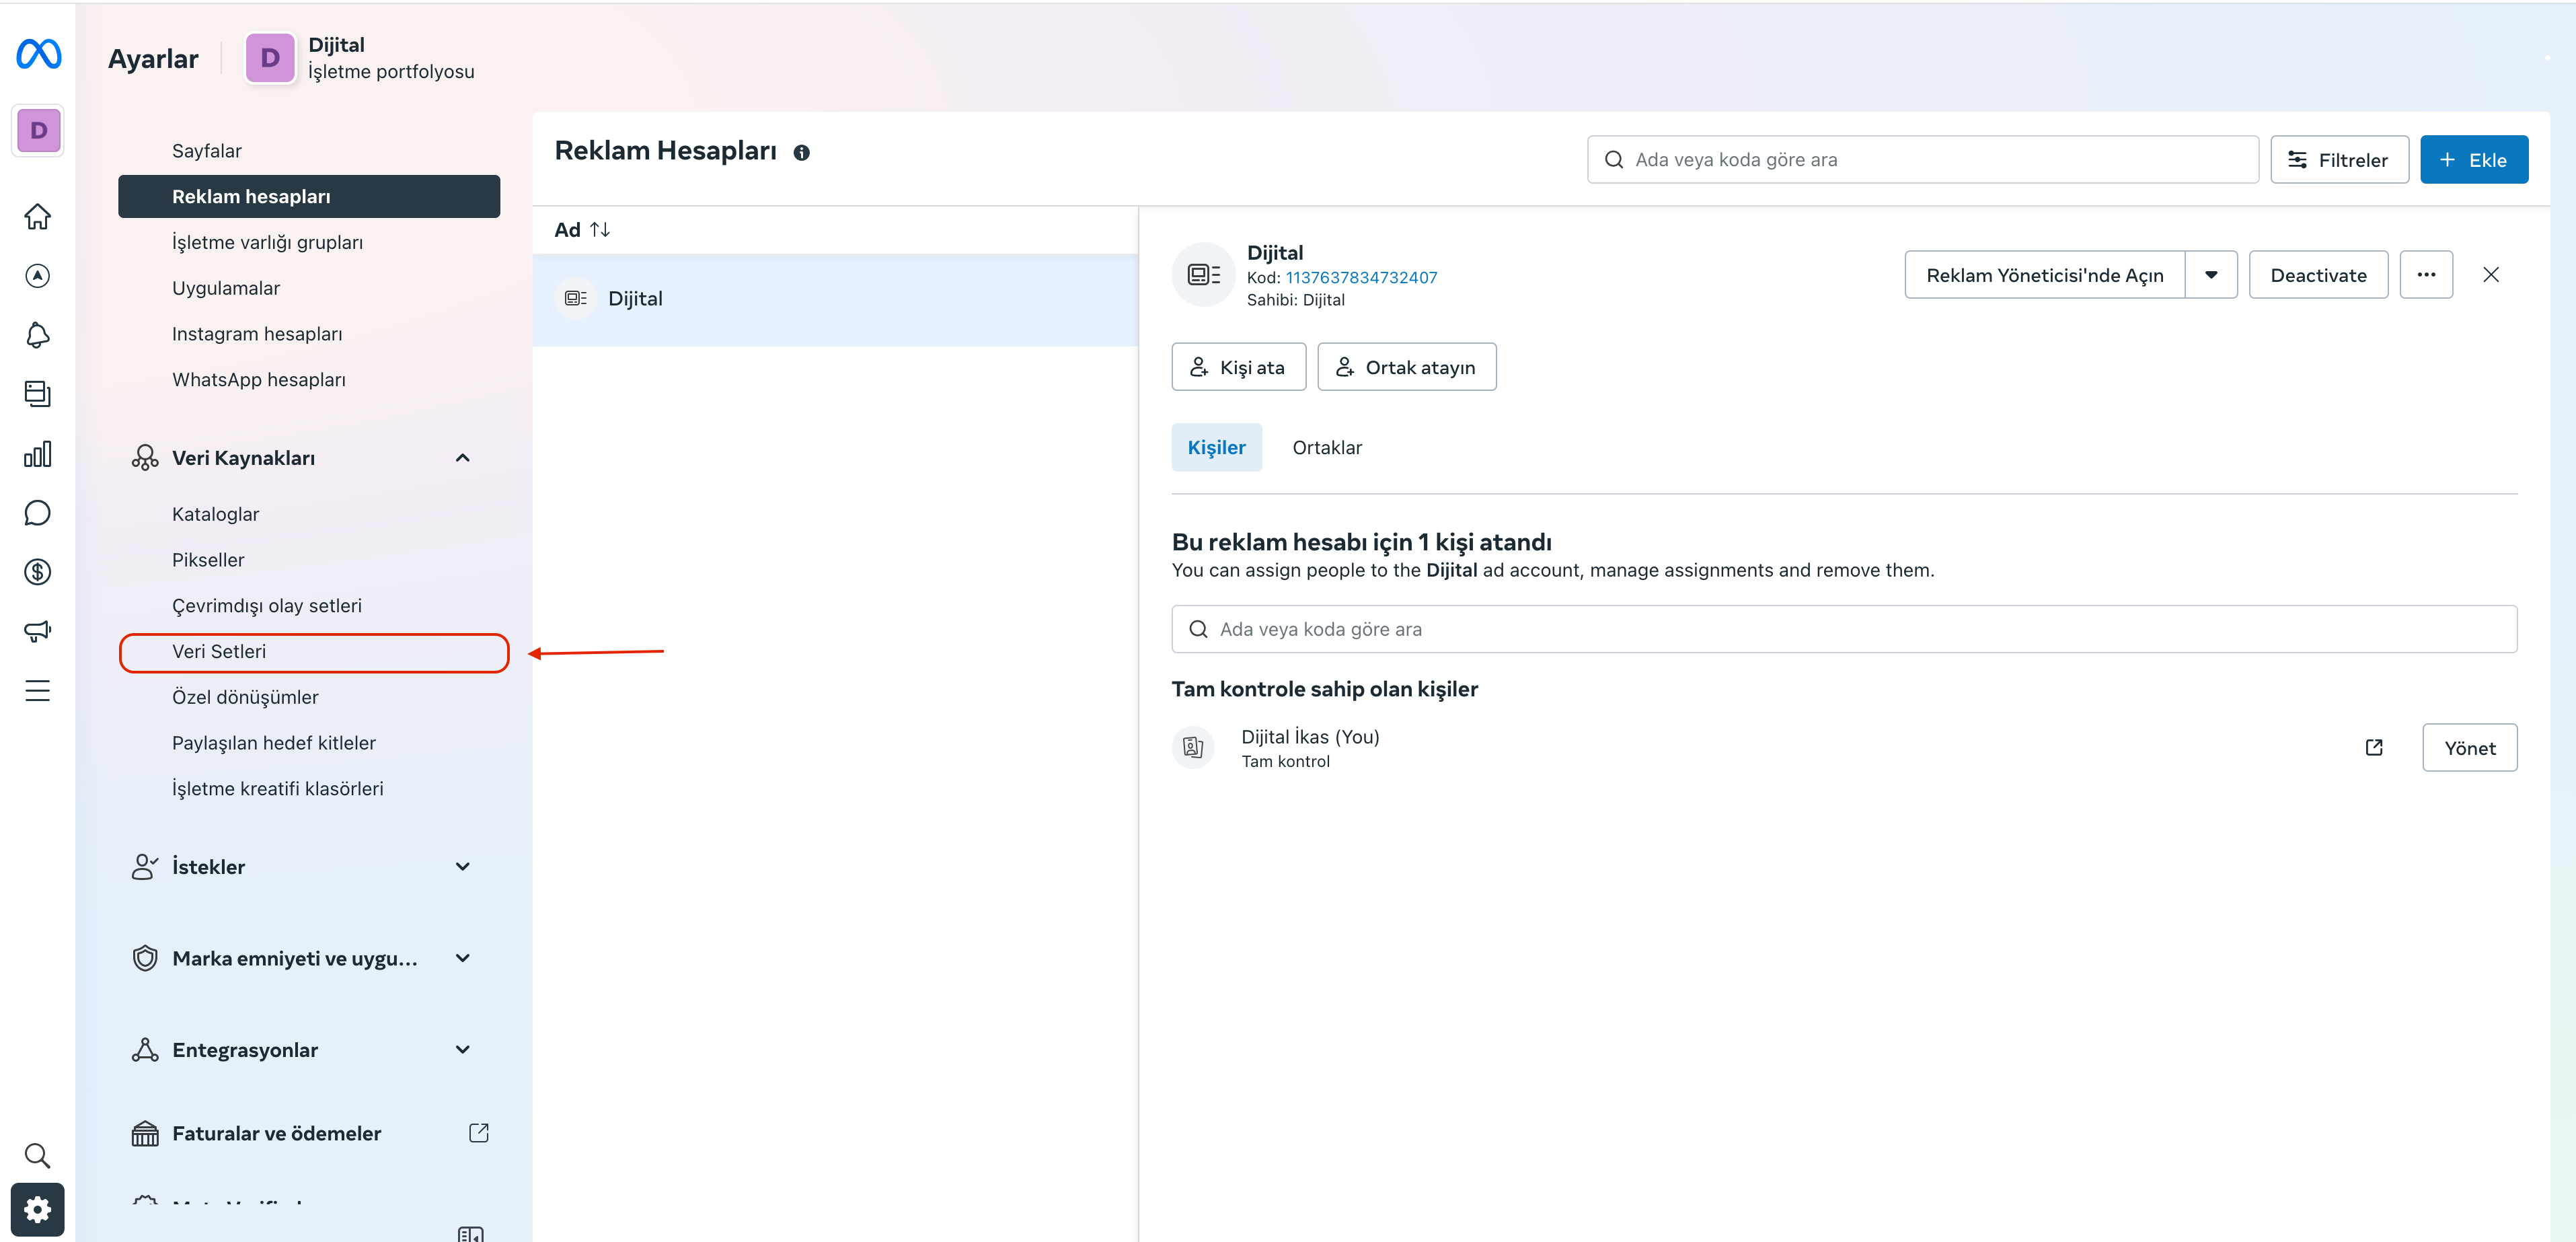This screenshot has width=2576, height=1242.
Task: Click the account code 1137637834732407 link
Action: pyautogui.click(x=1361, y=278)
